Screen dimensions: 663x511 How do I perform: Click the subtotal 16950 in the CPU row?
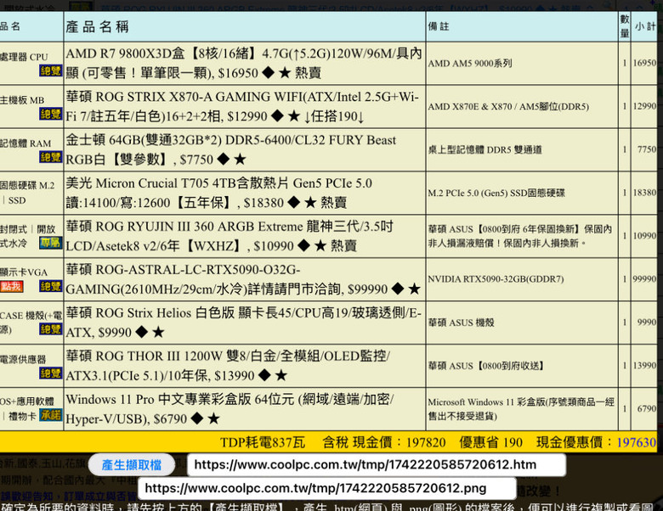pyautogui.click(x=645, y=63)
